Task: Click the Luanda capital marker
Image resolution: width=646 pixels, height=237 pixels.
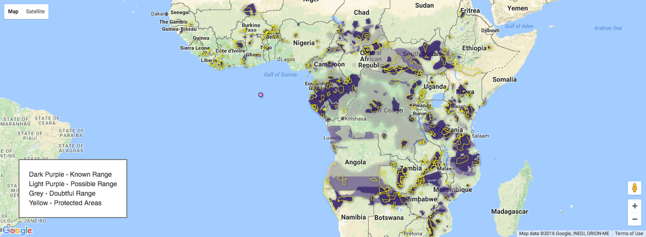Action: (x=332, y=142)
